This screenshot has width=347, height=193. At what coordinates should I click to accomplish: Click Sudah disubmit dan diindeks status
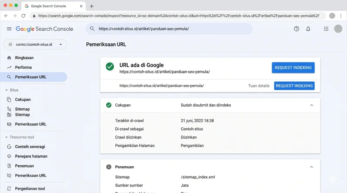pos(206,105)
